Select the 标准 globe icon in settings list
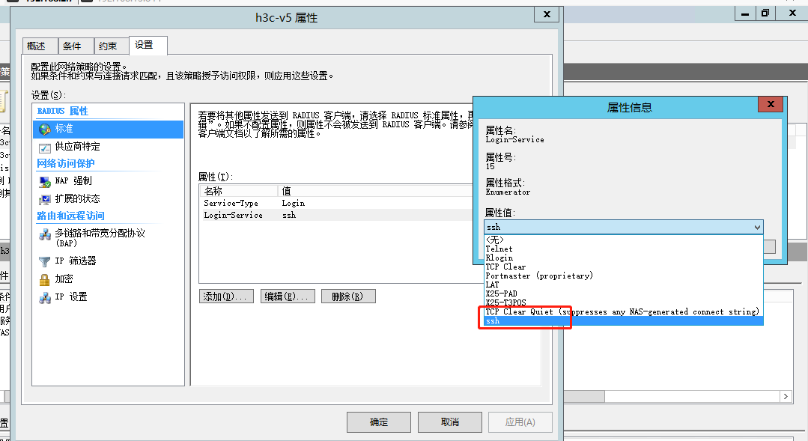This screenshot has width=808, height=441. (44, 129)
